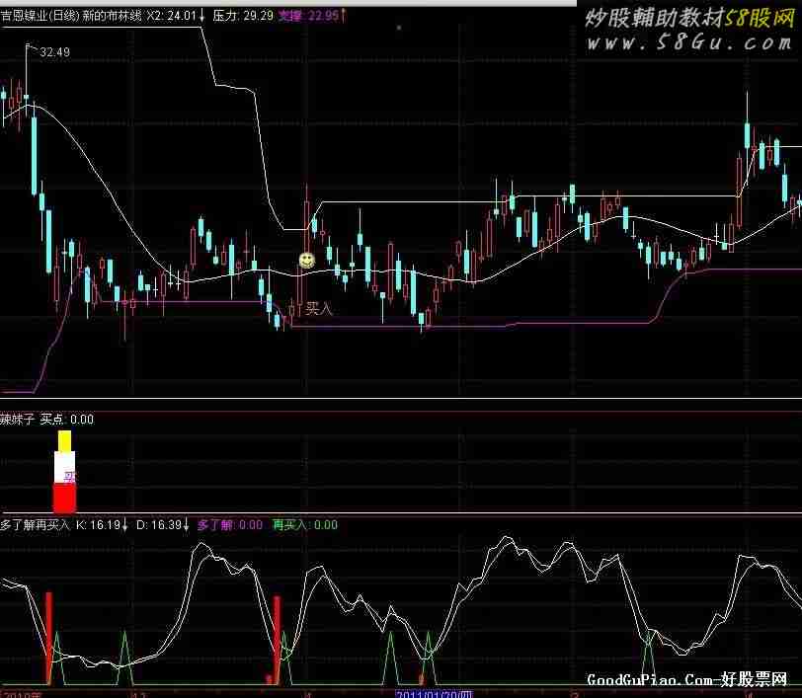Click the 压力: 29.29 readout

pyautogui.click(x=243, y=16)
